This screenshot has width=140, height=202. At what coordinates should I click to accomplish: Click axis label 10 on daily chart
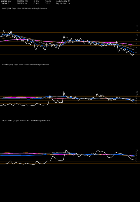pos(137,35)
